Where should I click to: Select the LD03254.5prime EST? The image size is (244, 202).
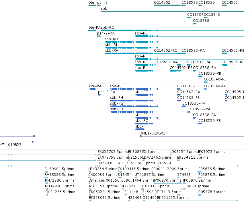[171, 155]
